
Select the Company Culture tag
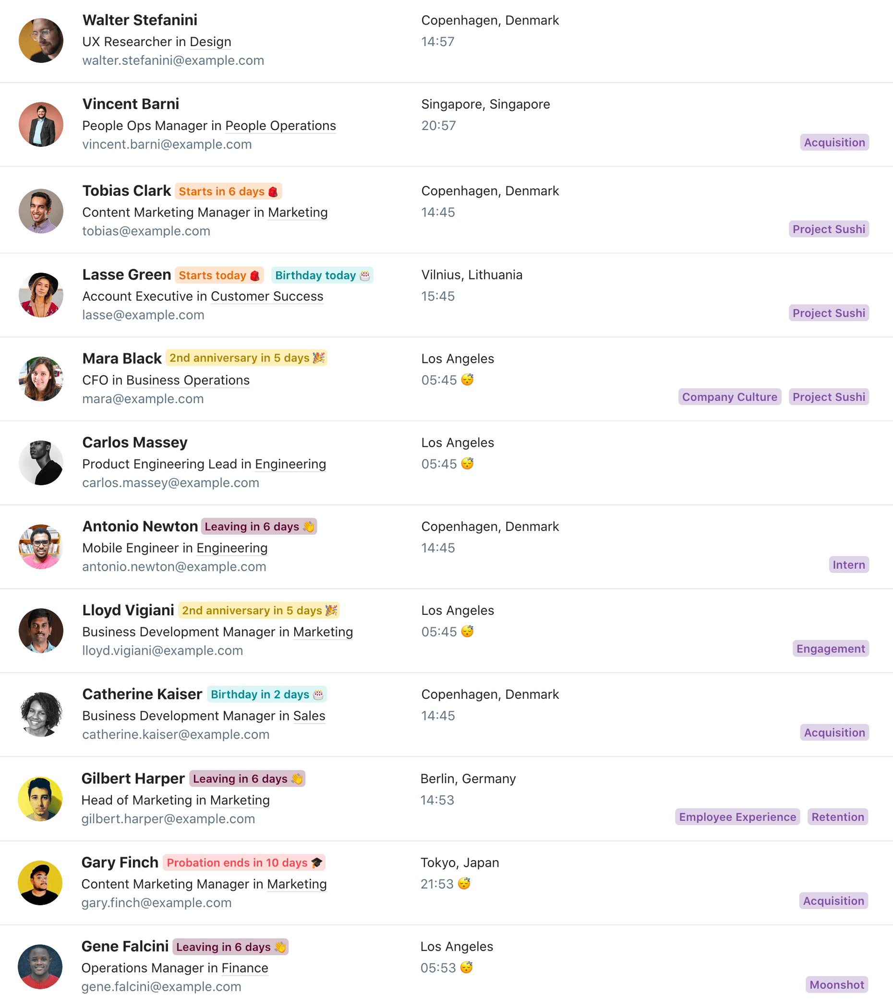(729, 397)
